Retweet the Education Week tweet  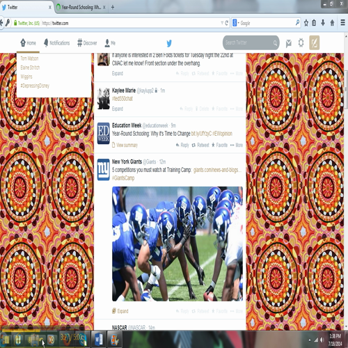pos(200,145)
